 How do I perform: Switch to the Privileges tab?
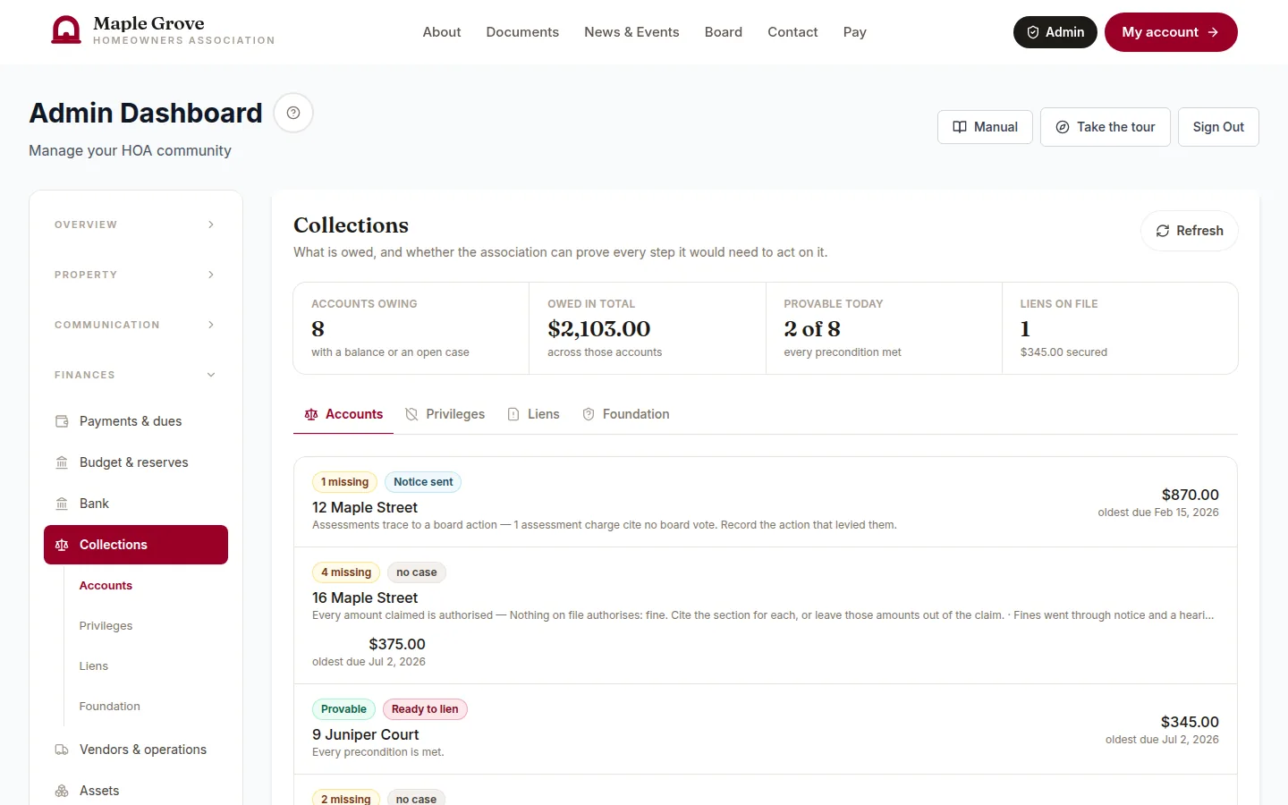pyautogui.click(x=445, y=414)
